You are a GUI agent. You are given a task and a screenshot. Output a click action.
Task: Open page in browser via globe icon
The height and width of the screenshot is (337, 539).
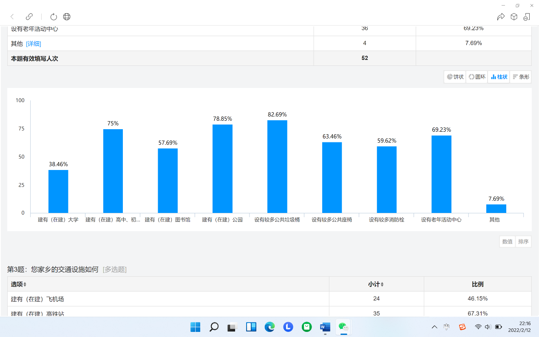point(67,17)
